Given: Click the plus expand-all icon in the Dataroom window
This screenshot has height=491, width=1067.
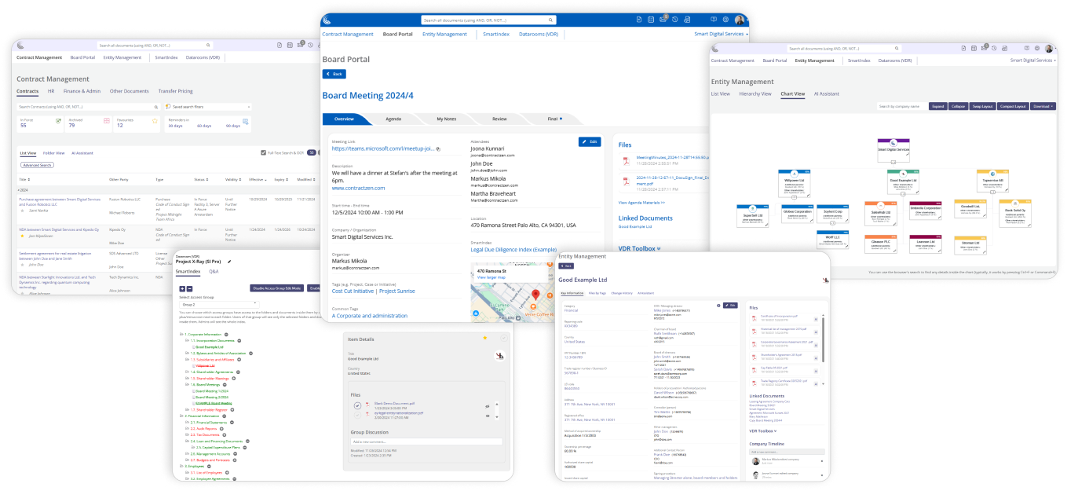Looking at the screenshot, I should tap(183, 288).
